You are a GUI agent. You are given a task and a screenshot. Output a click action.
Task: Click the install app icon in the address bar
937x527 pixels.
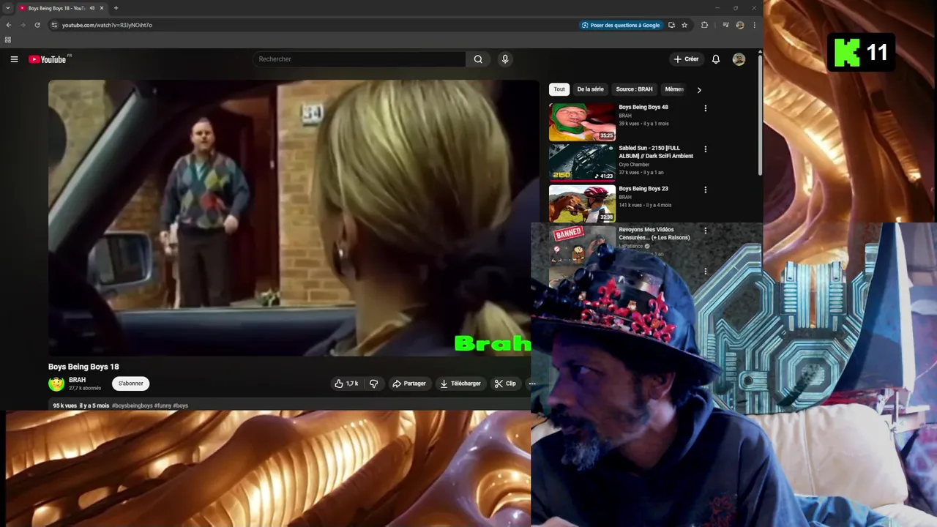(x=671, y=25)
